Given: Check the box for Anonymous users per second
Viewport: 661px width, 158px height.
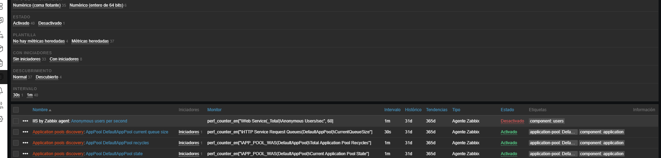Looking at the screenshot, I should [16, 121].
